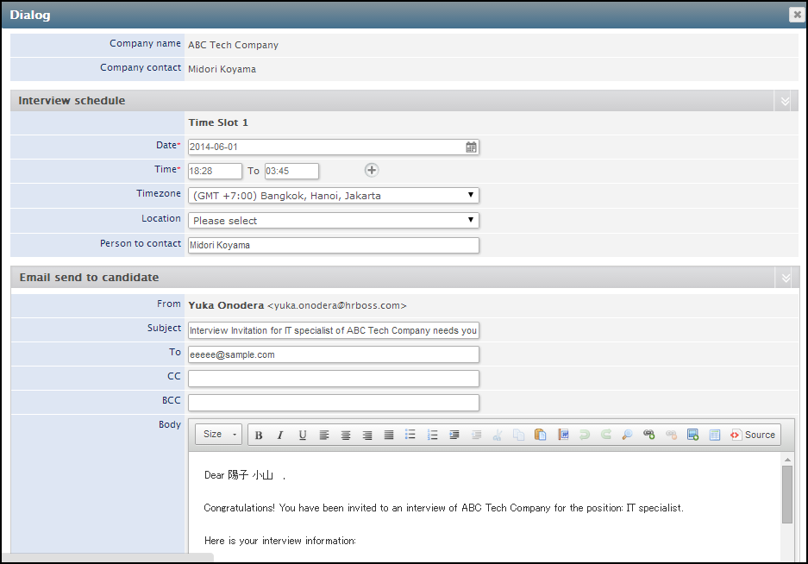Close the Dialog window
This screenshot has width=808, height=564.
point(797,15)
